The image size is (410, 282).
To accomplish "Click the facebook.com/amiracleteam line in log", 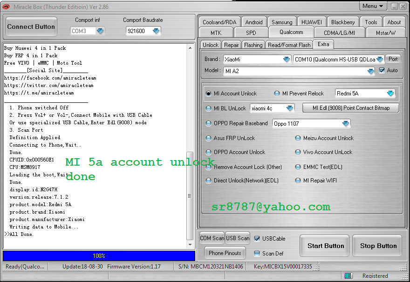I will point(50,78).
